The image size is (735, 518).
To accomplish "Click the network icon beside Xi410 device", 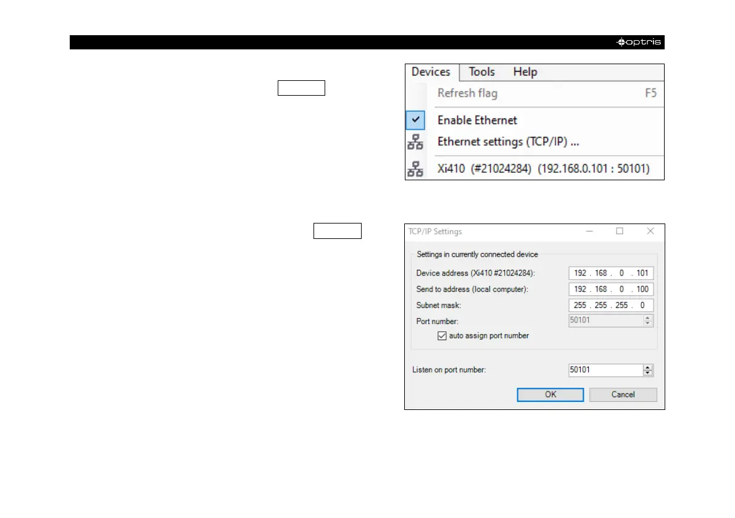I will (x=415, y=169).
